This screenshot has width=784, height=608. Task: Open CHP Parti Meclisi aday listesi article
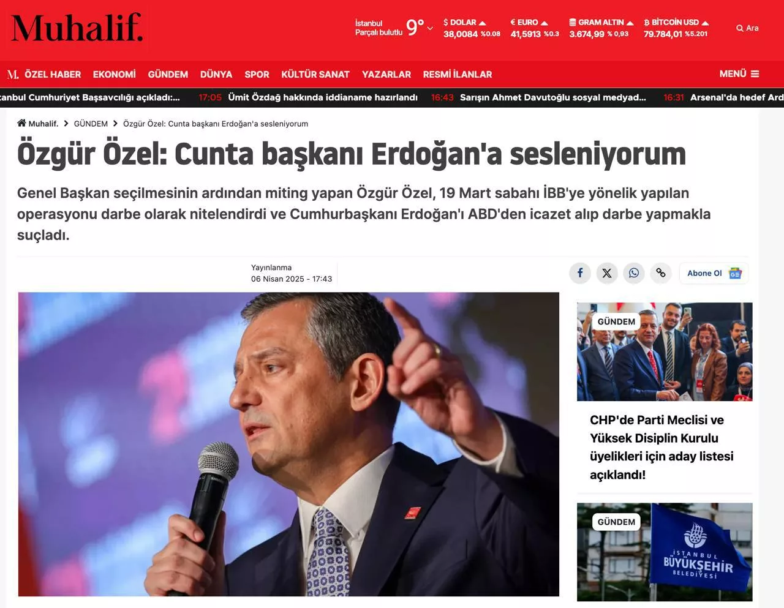coord(661,447)
